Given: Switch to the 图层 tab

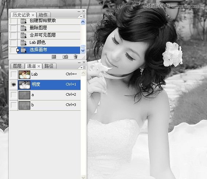Looking at the screenshot, I should tap(17, 66).
